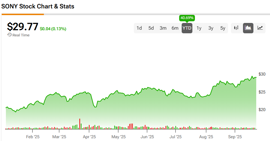Click the Aug '25 axis label
270x141 pixels.
(206, 137)
